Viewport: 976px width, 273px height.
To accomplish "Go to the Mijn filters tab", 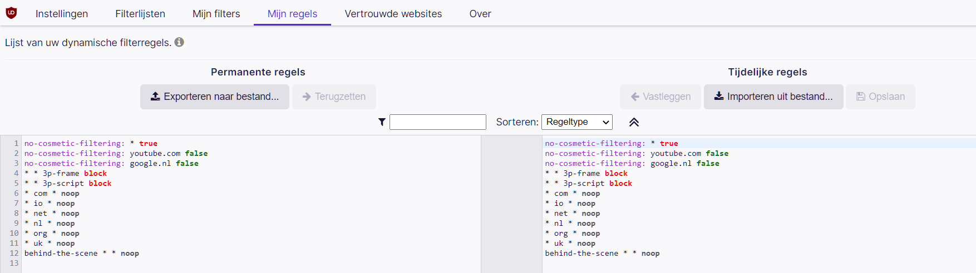I will point(216,14).
